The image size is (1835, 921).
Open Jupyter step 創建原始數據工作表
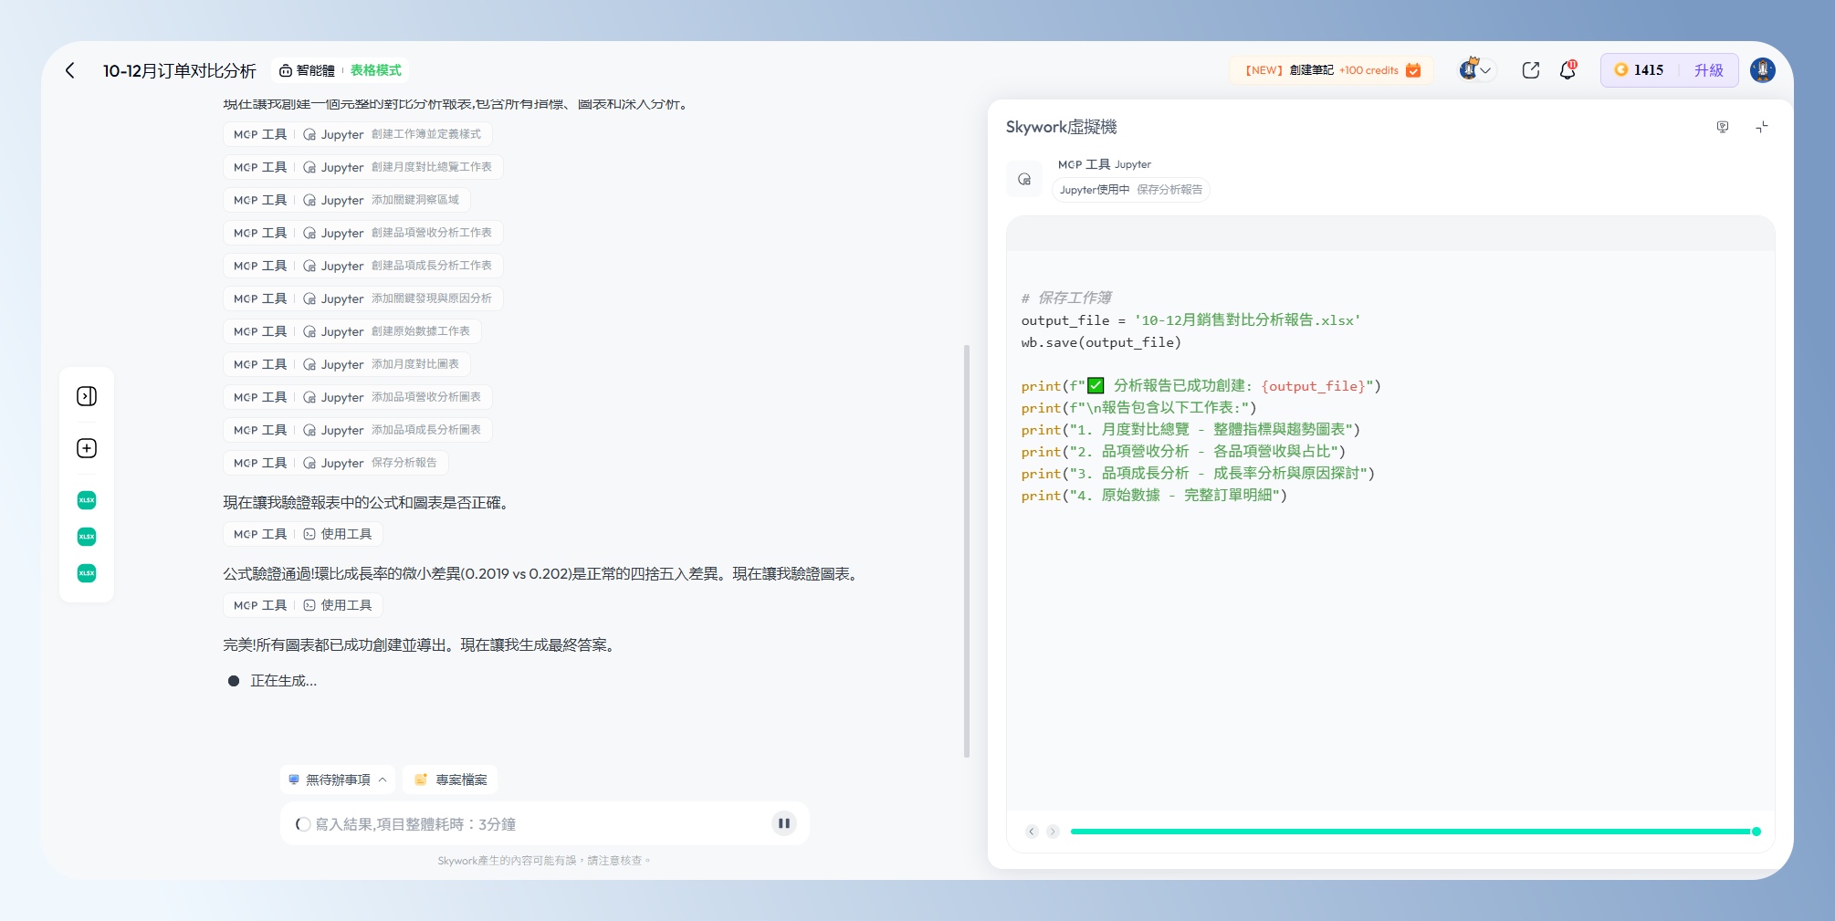click(352, 331)
